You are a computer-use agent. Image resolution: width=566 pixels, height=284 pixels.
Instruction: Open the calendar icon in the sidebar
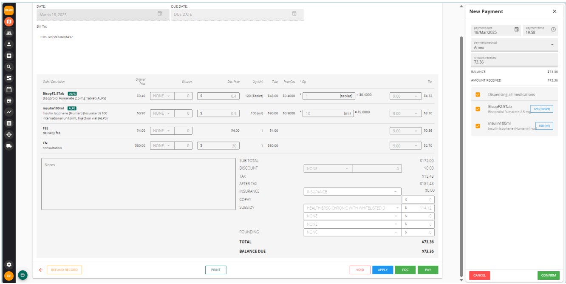[9, 90]
